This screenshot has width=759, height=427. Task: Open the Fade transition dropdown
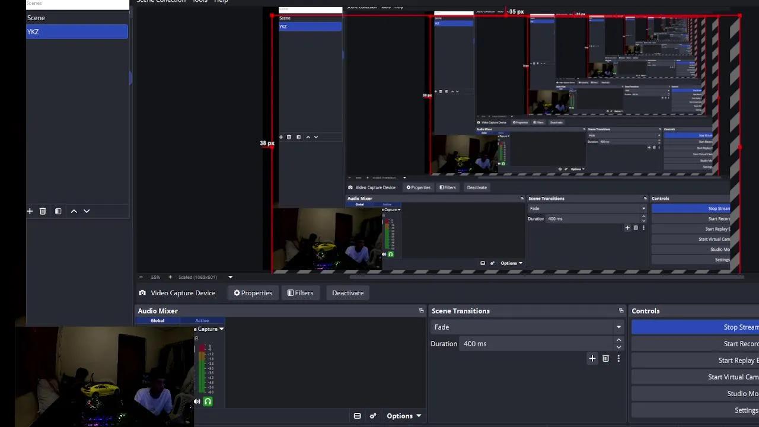(x=527, y=327)
